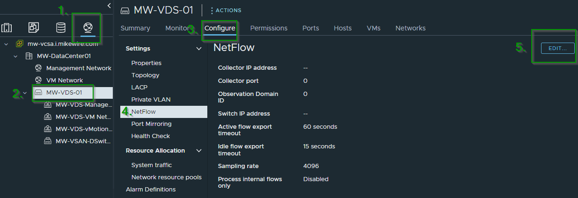Switch to the Ports tab
578x198 pixels.
(310, 28)
